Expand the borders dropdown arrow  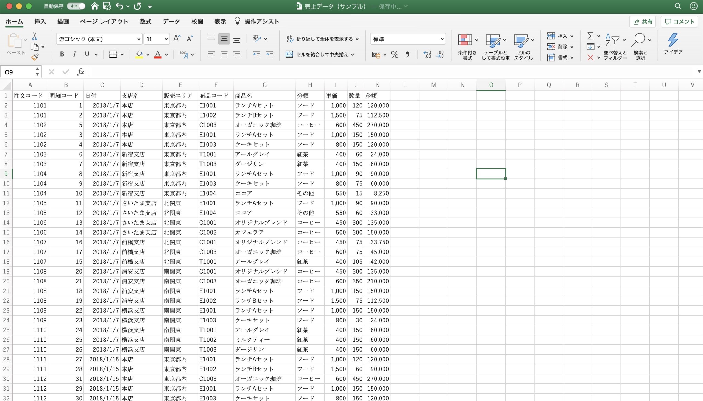coord(122,55)
